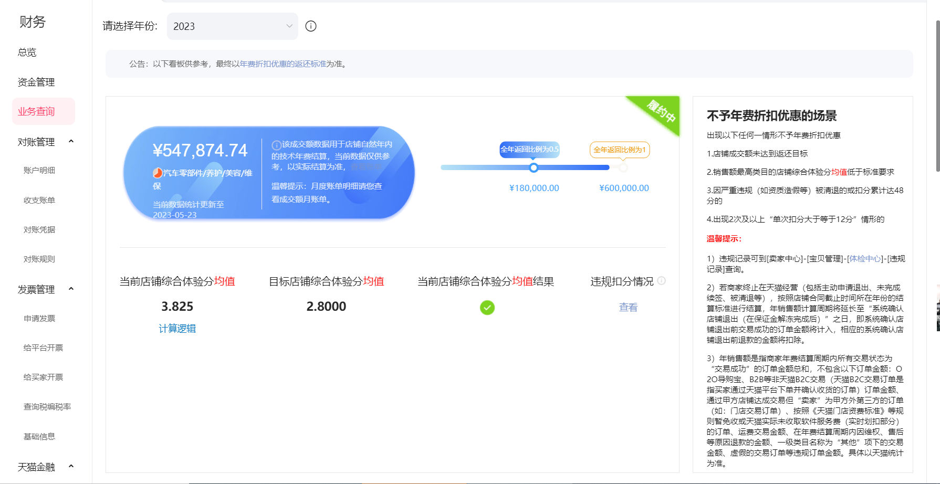Click the 全年返回比例为1 label

click(620, 150)
